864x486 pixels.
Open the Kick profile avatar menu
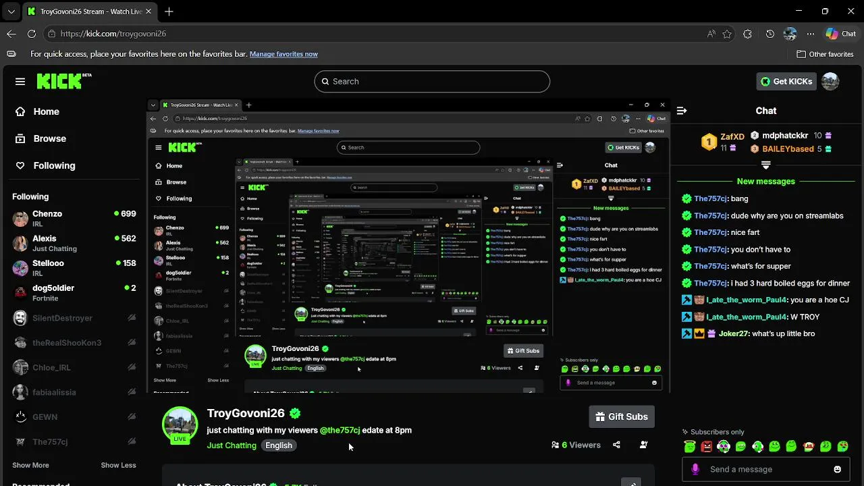click(830, 82)
